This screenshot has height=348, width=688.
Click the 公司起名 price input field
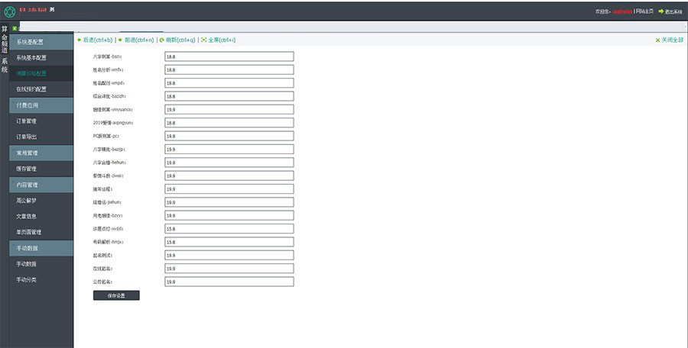click(x=229, y=282)
